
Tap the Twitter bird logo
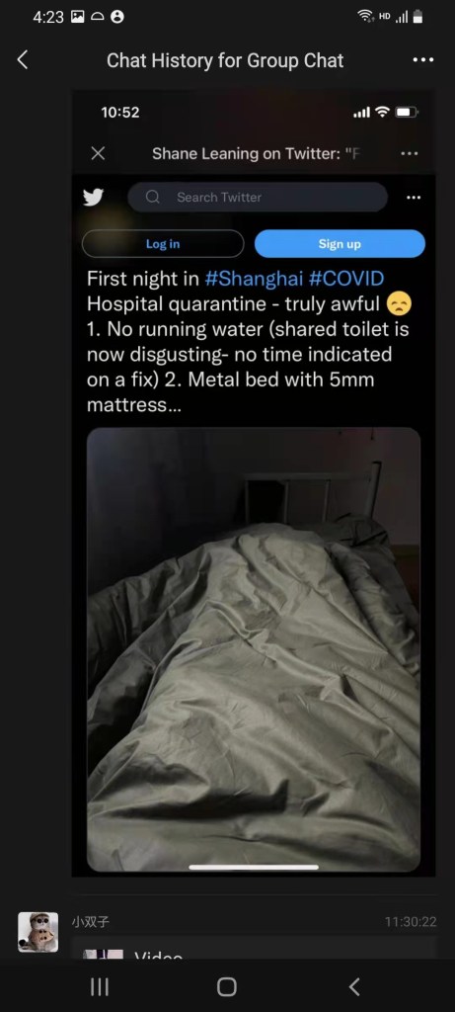point(94,197)
